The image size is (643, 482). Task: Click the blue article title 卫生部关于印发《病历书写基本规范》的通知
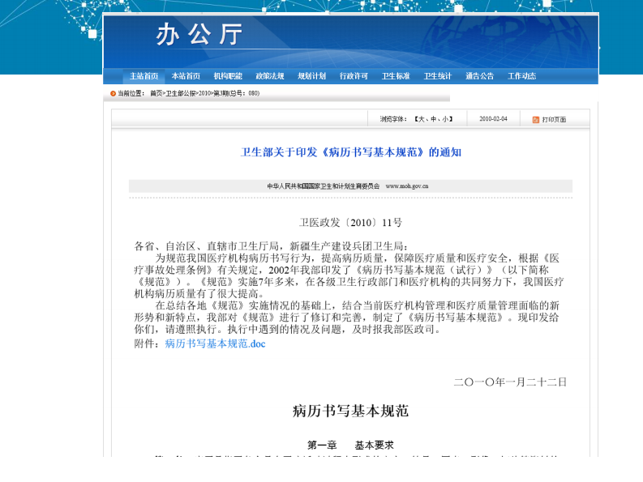351,152
